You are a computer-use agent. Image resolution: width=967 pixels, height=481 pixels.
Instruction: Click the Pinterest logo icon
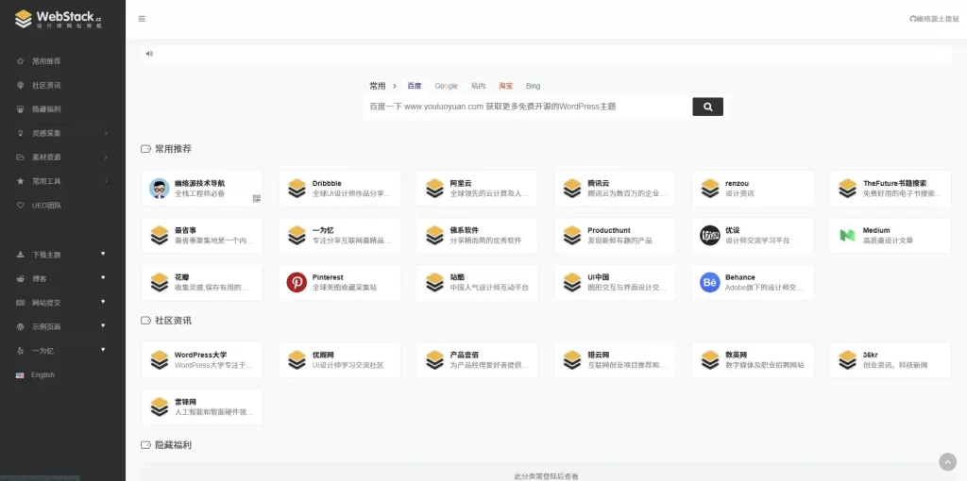tap(297, 283)
